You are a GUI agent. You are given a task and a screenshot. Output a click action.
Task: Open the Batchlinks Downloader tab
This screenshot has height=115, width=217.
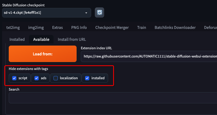click(175, 28)
